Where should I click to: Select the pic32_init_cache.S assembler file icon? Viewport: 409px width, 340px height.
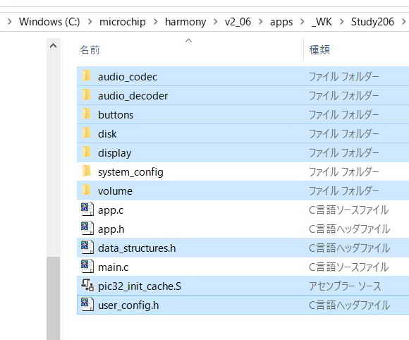pyautogui.click(x=87, y=286)
